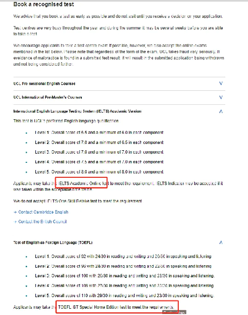Viewport: 248px width, 315px height.
Task: Click the highlighted TOEFL iBT Special Home Edition text
Action: [x=116, y=307]
